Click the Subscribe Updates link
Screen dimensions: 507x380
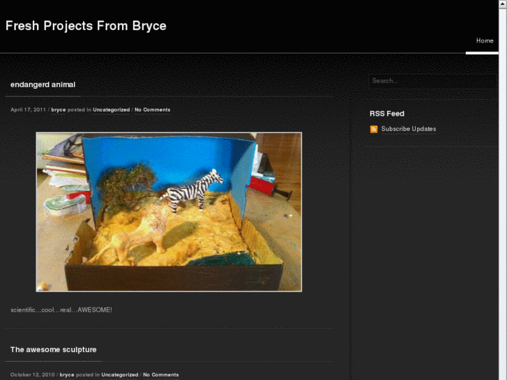[x=409, y=129]
